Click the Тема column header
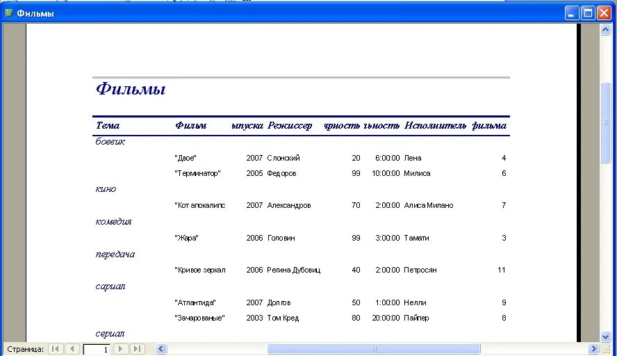The image size is (617, 356). click(108, 125)
